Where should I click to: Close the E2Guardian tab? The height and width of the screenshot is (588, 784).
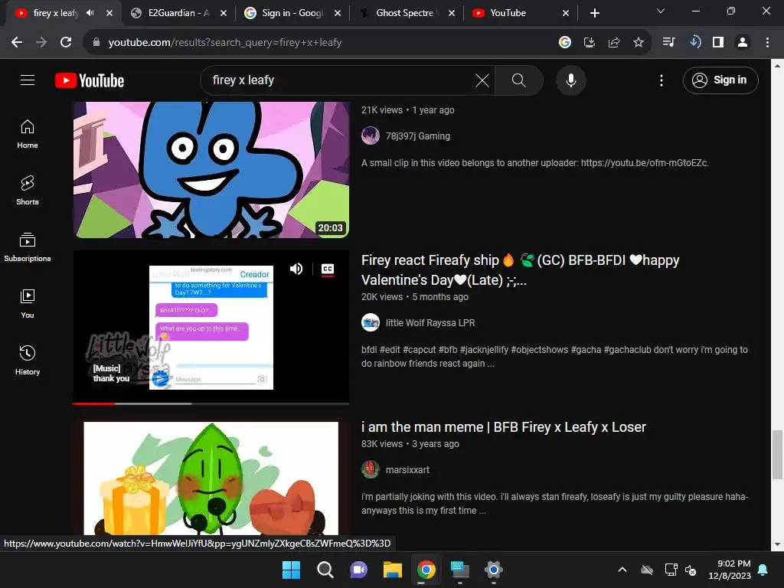pyautogui.click(x=224, y=13)
